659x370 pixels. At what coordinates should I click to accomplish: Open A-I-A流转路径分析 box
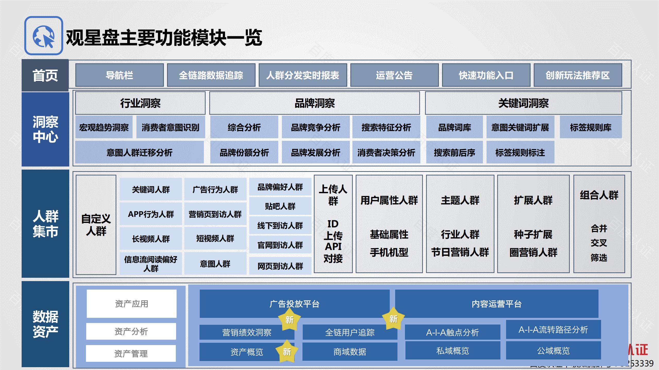553,329
